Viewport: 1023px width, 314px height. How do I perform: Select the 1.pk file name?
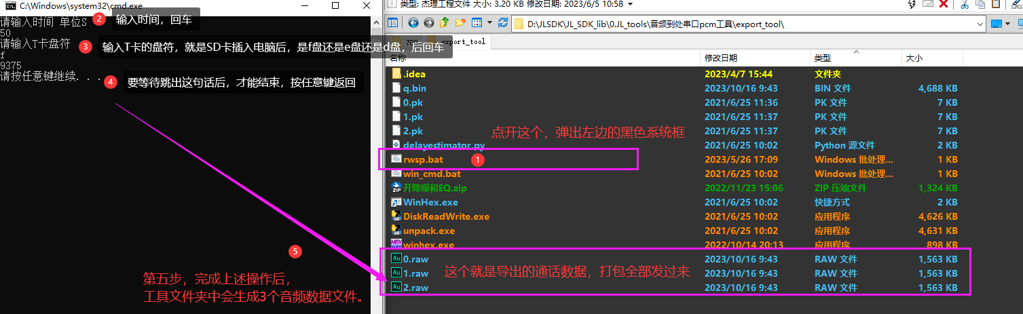pyautogui.click(x=413, y=117)
